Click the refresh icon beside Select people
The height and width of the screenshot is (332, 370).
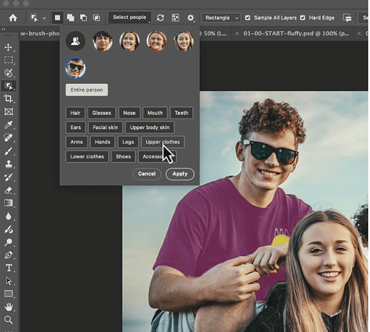(160, 18)
